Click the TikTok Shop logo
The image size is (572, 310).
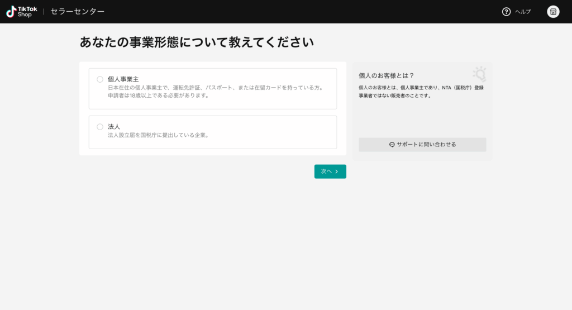(x=22, y=12)
